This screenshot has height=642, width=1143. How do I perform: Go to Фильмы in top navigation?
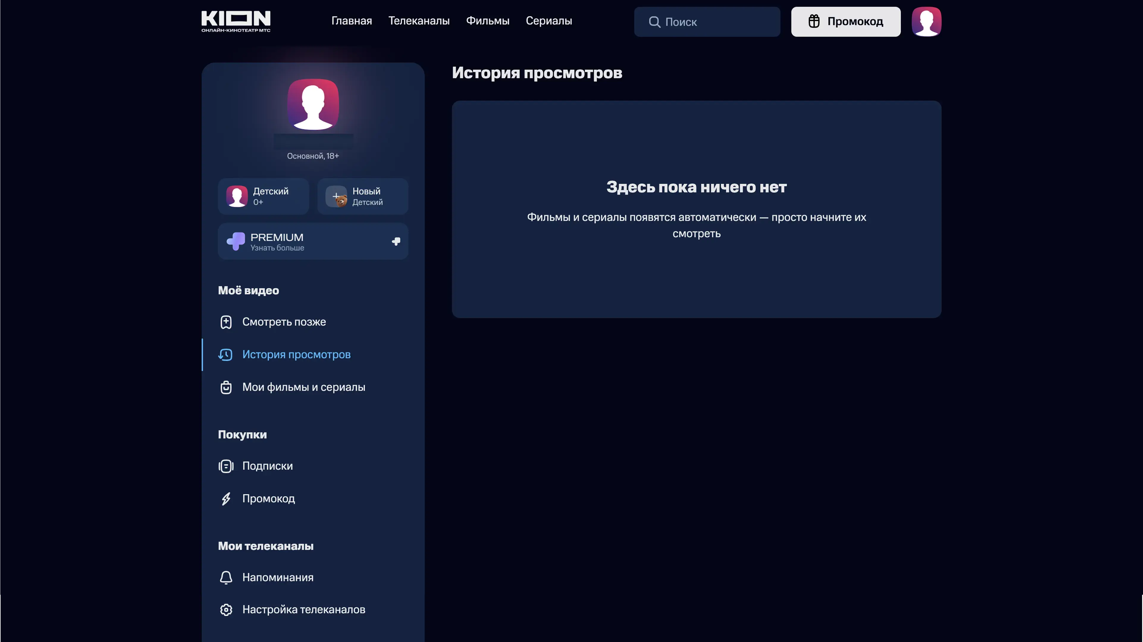(x=488, y=21)
